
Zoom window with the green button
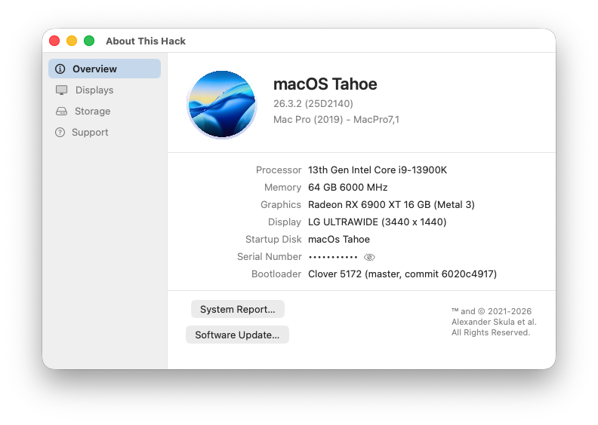(x=89, y=41)
